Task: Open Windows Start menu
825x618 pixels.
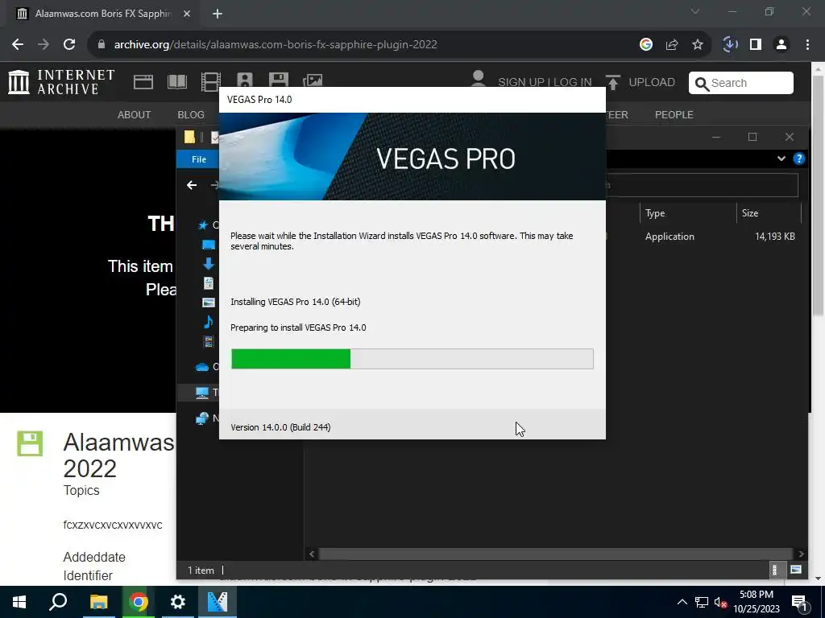Action: 19,602
